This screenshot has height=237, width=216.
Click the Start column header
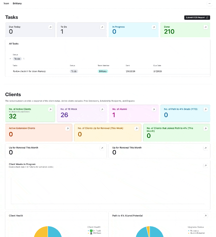pos(127,66)
